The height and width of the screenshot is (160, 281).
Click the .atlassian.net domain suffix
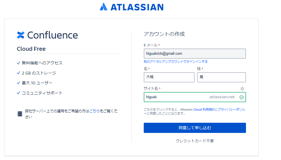pos(221,97)
